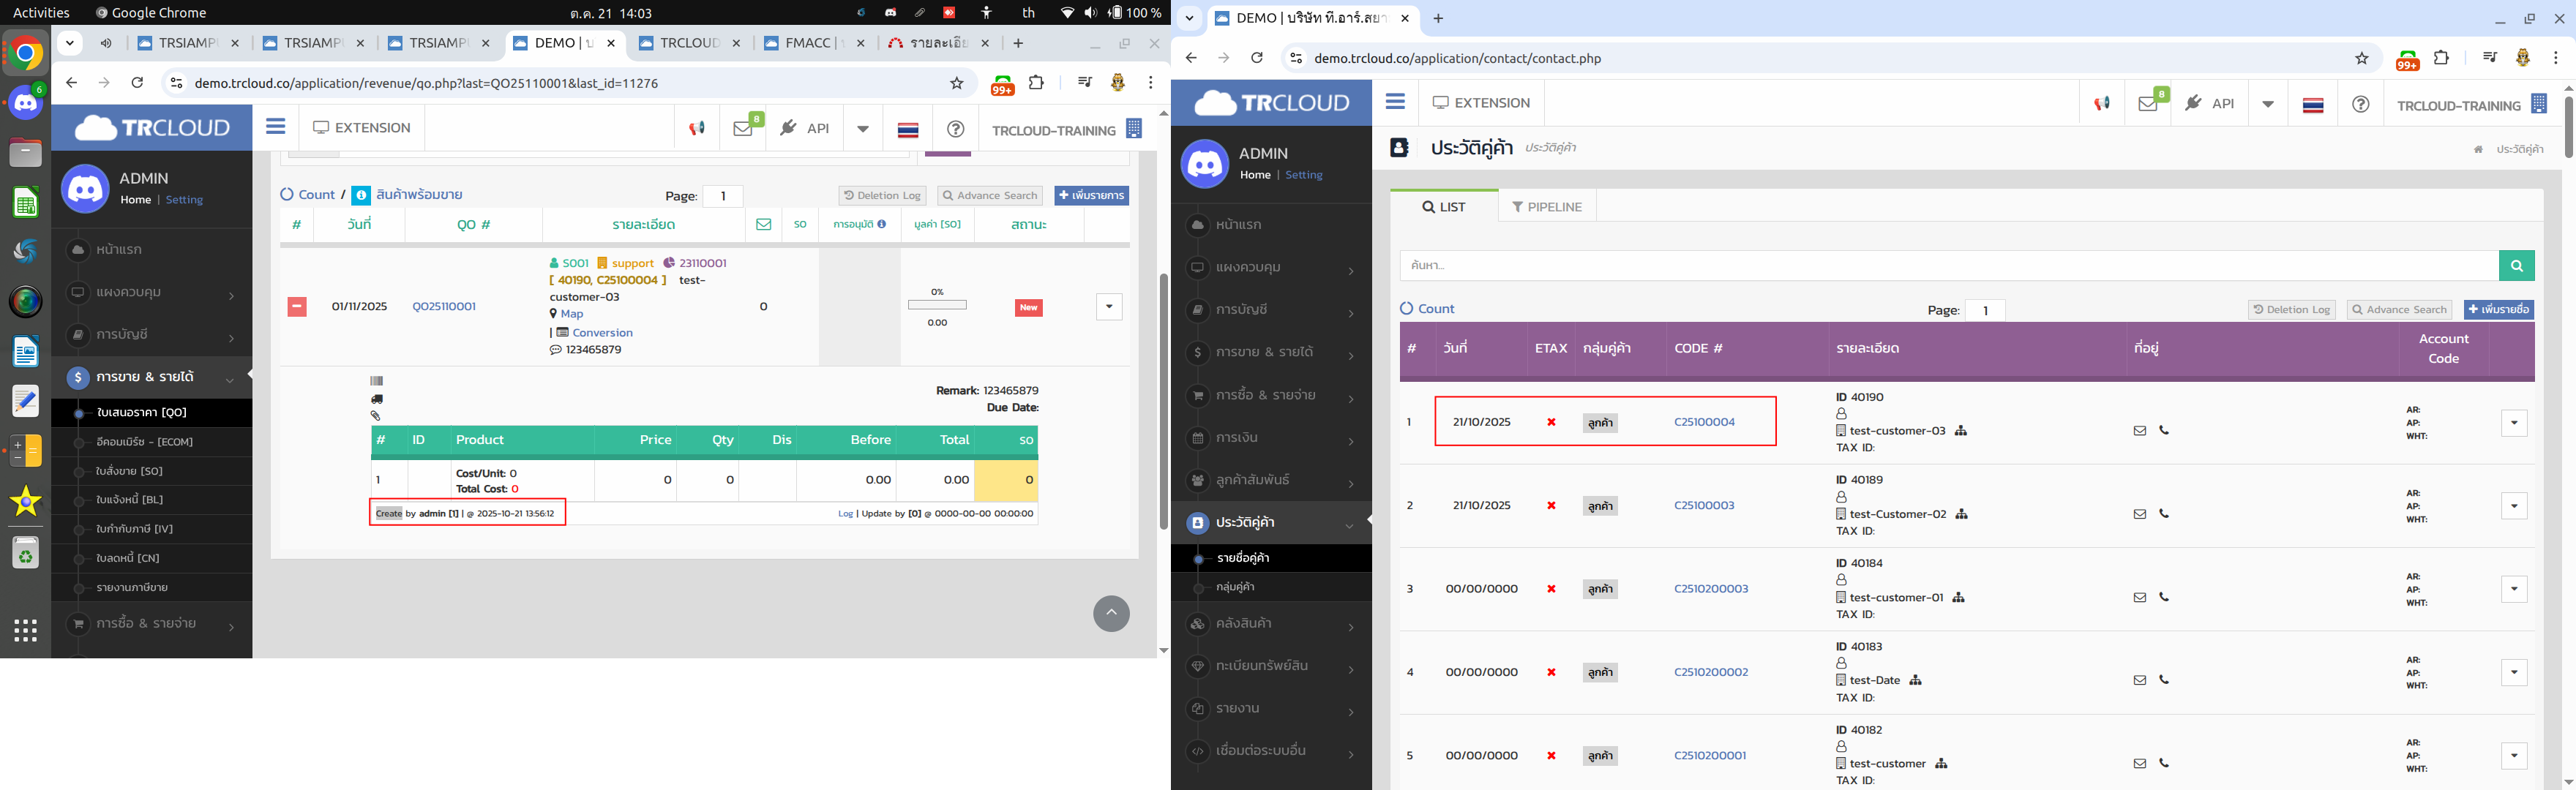Switch to the PIPELINE tab
2576x790 pixels.
(x=1547, y=207)
